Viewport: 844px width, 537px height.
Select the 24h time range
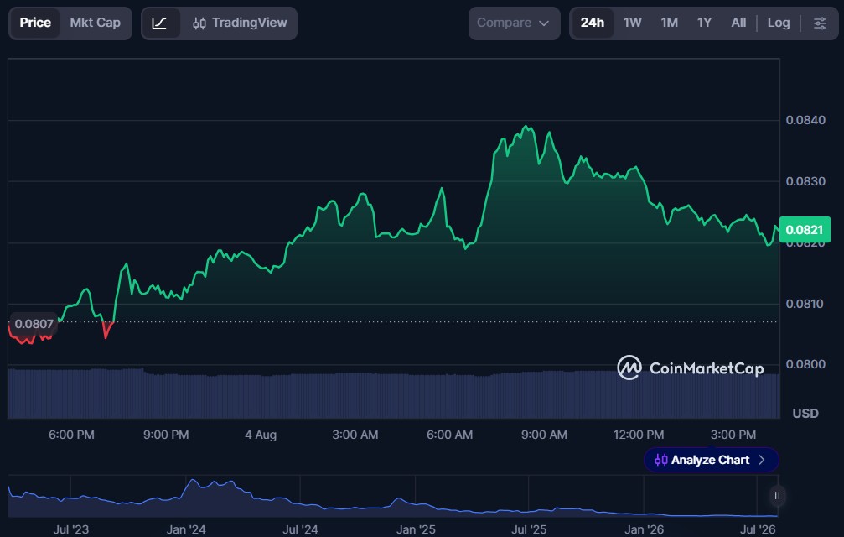point(592,23)
